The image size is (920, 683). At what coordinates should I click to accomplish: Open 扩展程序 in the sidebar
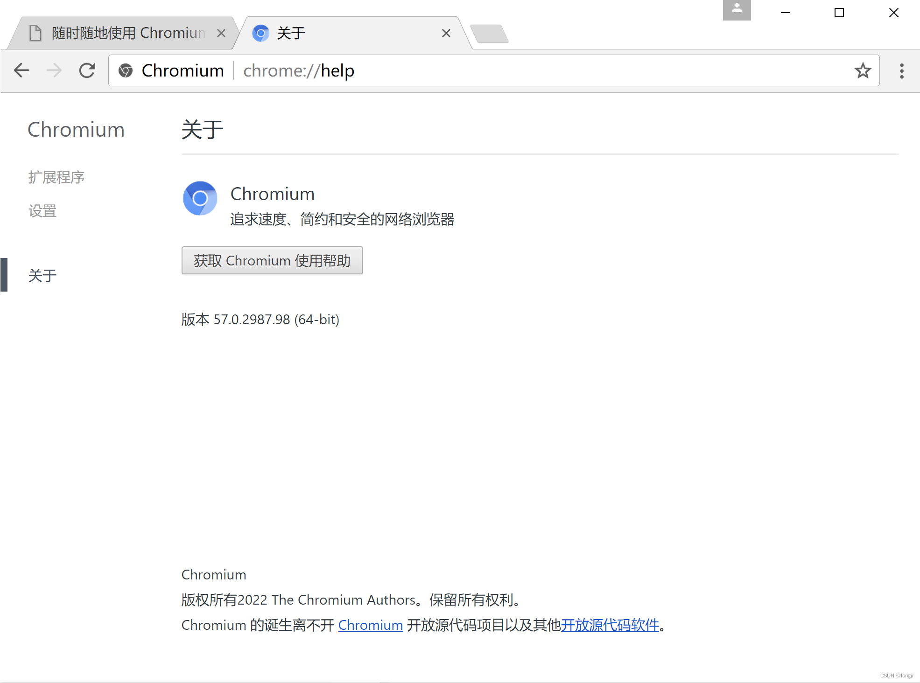pos(56,177)
